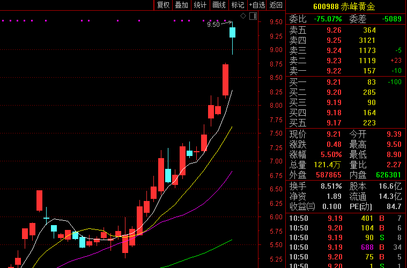Select the 卖四 price 9.25

[x=334, y=40]
